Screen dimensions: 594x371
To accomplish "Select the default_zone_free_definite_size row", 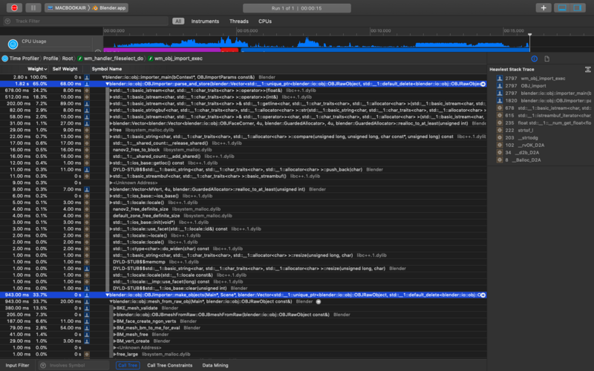I will (244, 216).
